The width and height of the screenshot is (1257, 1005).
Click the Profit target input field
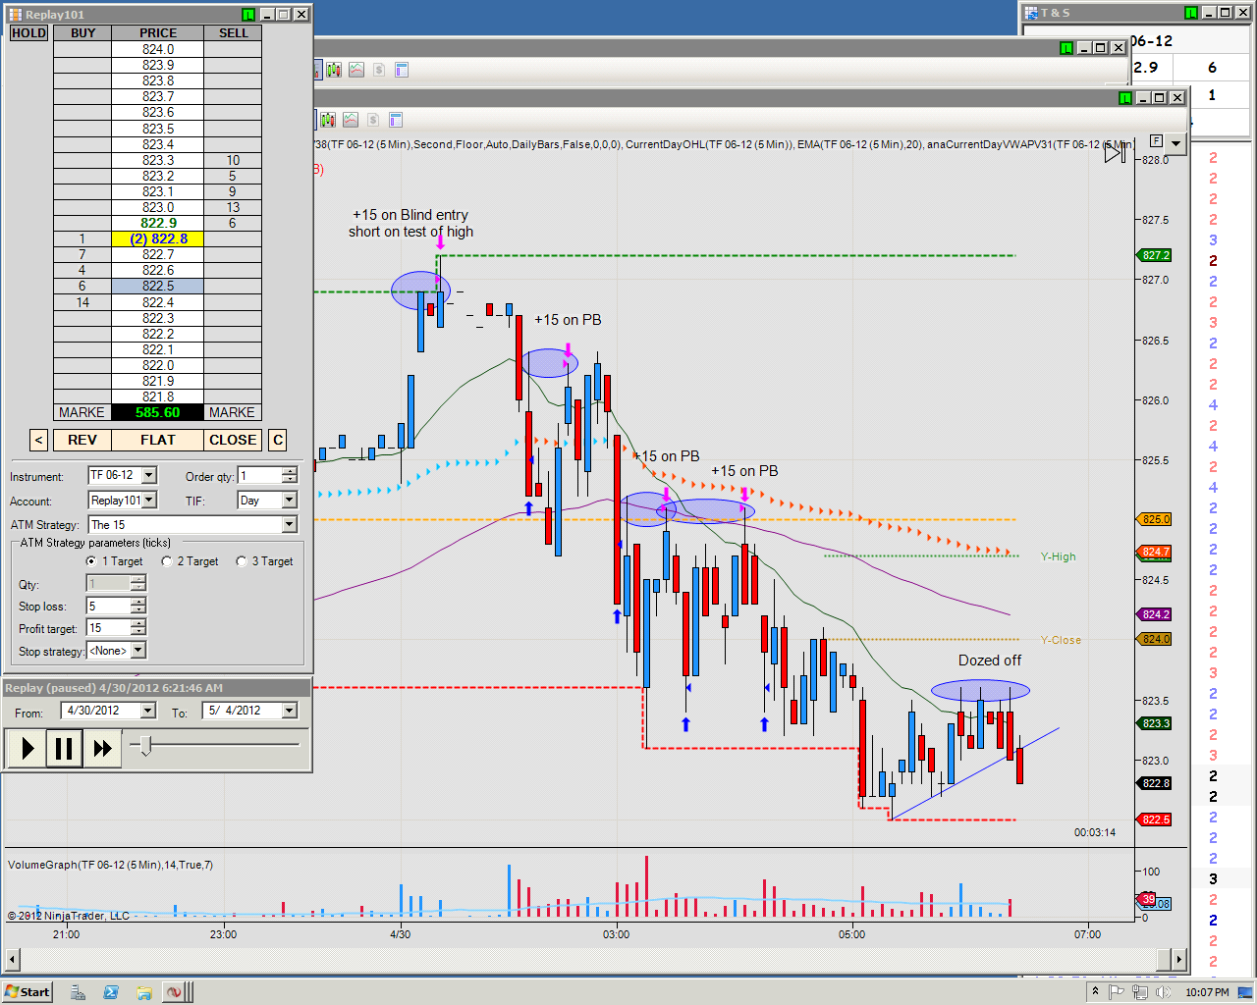point(109,628)
